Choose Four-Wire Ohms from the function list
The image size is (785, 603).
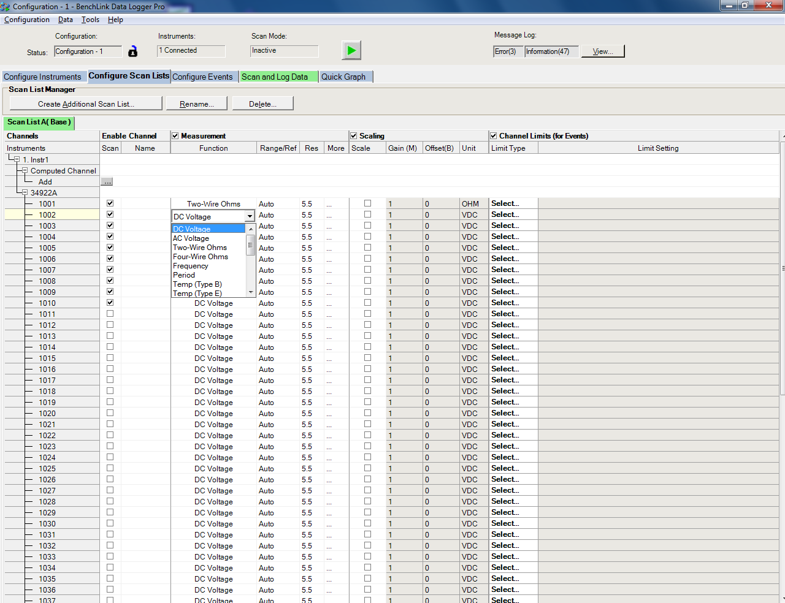tap(201, 257)
